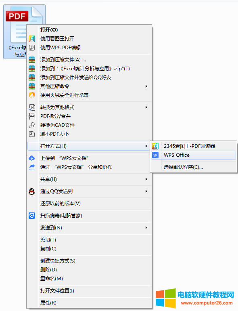Select 添加到压缩文件(A) ...
Image resolution: width=238 pixels, height=311 pixels.
[x=89, y=60]
